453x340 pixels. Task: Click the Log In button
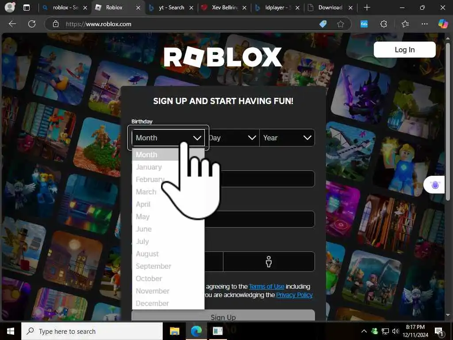click(404, 50)
